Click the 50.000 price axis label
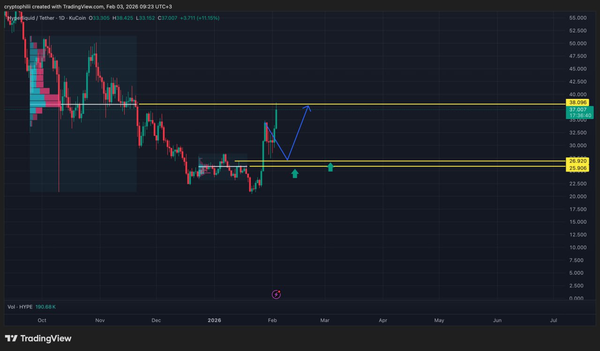600x351 pixels. (578, 44)
